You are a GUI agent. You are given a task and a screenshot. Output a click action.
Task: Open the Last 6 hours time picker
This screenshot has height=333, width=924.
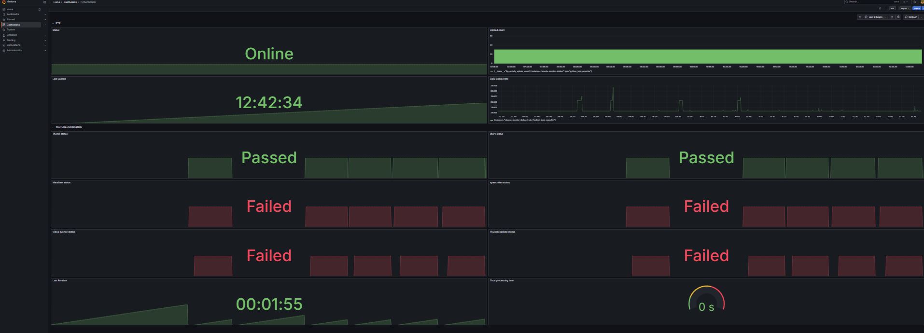pos(876,17)
